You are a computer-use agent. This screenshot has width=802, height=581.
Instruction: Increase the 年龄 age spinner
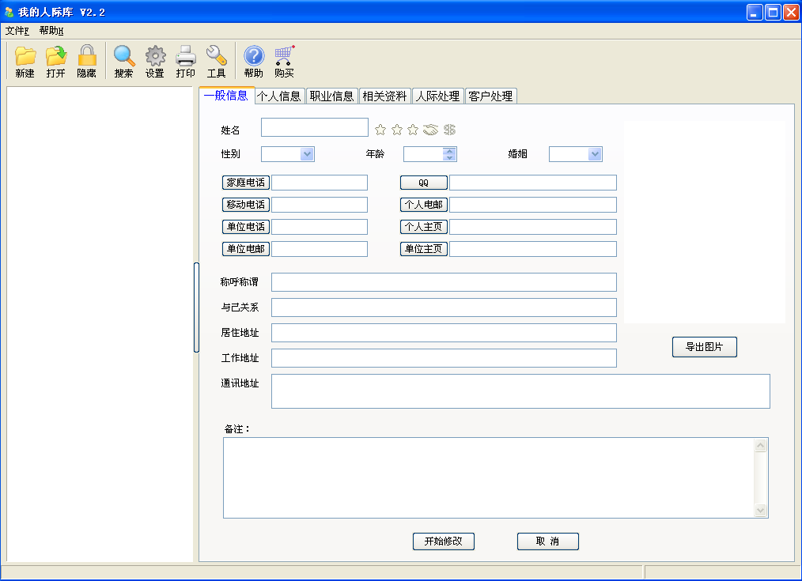pos(449,151)
